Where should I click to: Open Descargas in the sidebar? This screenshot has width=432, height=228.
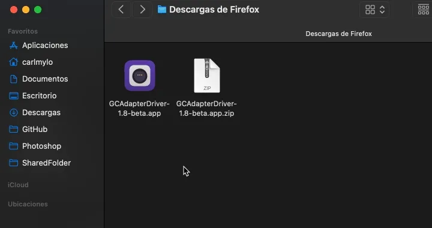41,113
